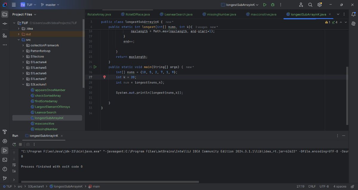Expand hidden console toolbar chevron
The height and width of the screenshot is (190, 358).
pyautogui.click(x=14, y=180)
